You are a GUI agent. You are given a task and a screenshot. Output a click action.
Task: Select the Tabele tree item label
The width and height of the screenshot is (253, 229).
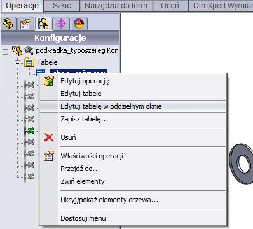tap(47, 62)
